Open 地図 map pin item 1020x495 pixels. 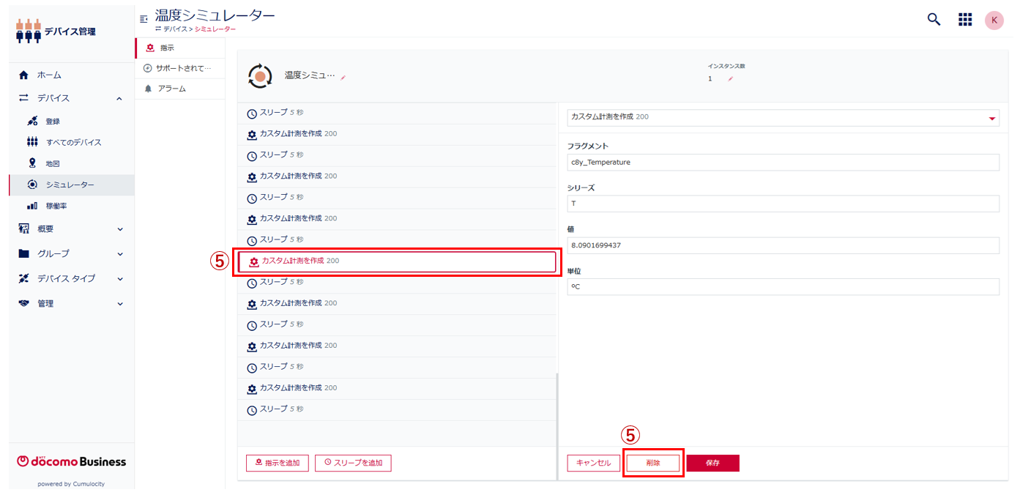32,163
